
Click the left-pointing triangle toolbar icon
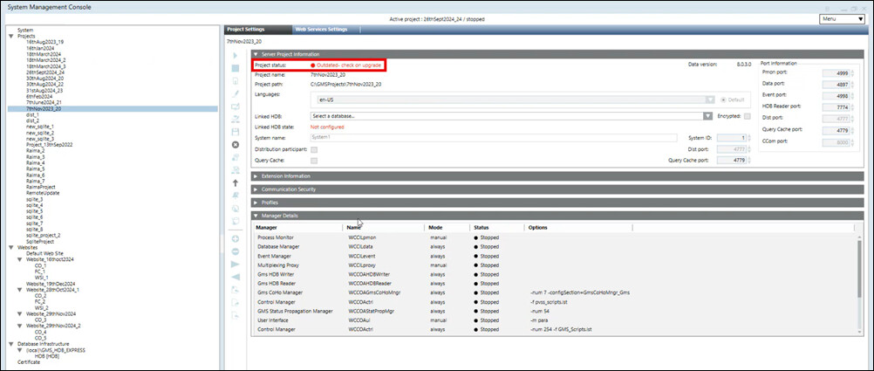tap(236, 277)
